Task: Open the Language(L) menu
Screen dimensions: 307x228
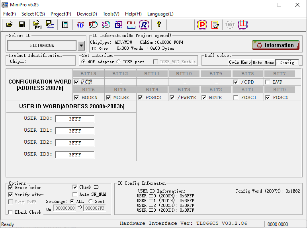Action: pos(160,14)
